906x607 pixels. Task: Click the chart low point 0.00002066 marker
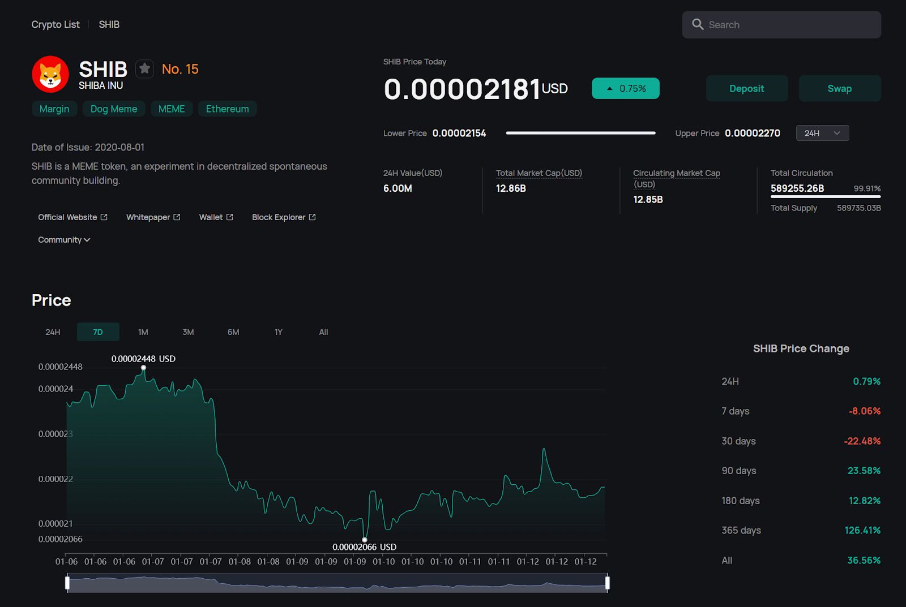(x=365, y=540)
